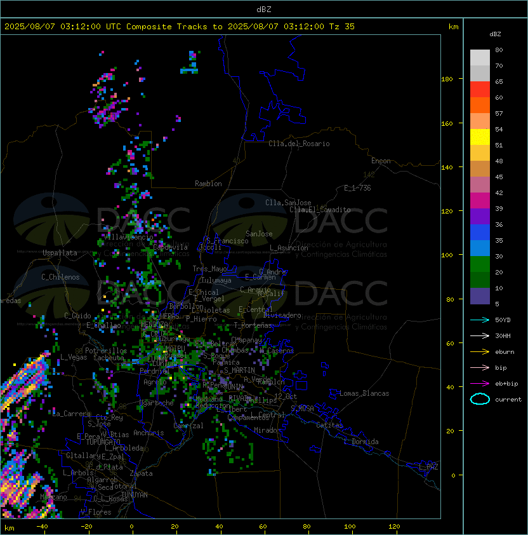Viewport: 528px width, 535px height.
Task: Click the Catitas place label
Action: [x=329, y=425]
